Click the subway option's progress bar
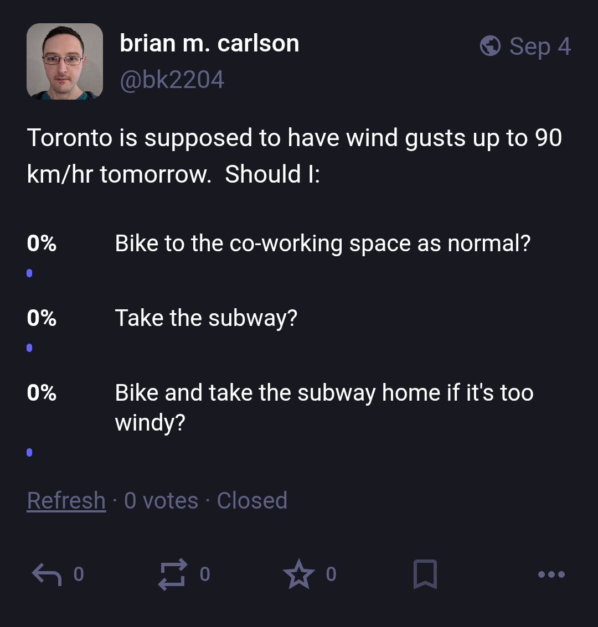The height and width of the screenshot is (627, 598). click(x=29, y=348)
